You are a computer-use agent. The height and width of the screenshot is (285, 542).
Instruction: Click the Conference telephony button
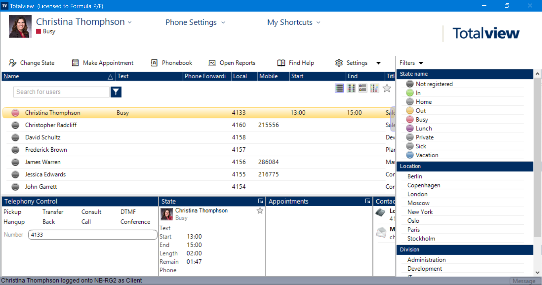tap(135, 222)
